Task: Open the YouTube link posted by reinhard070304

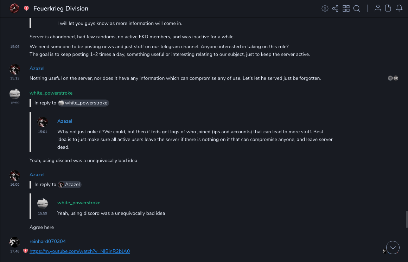Action: (80, 251)
